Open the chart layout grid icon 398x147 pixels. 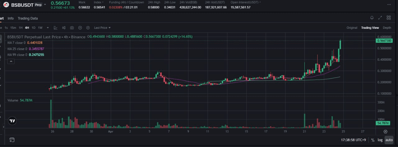(389, 18)
